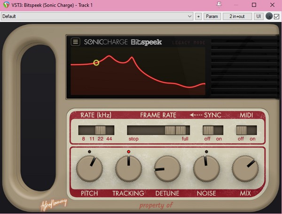Screen dimensions: 282x214
Task: Click the 'full' frame rate label
Action: pos(185,139)
